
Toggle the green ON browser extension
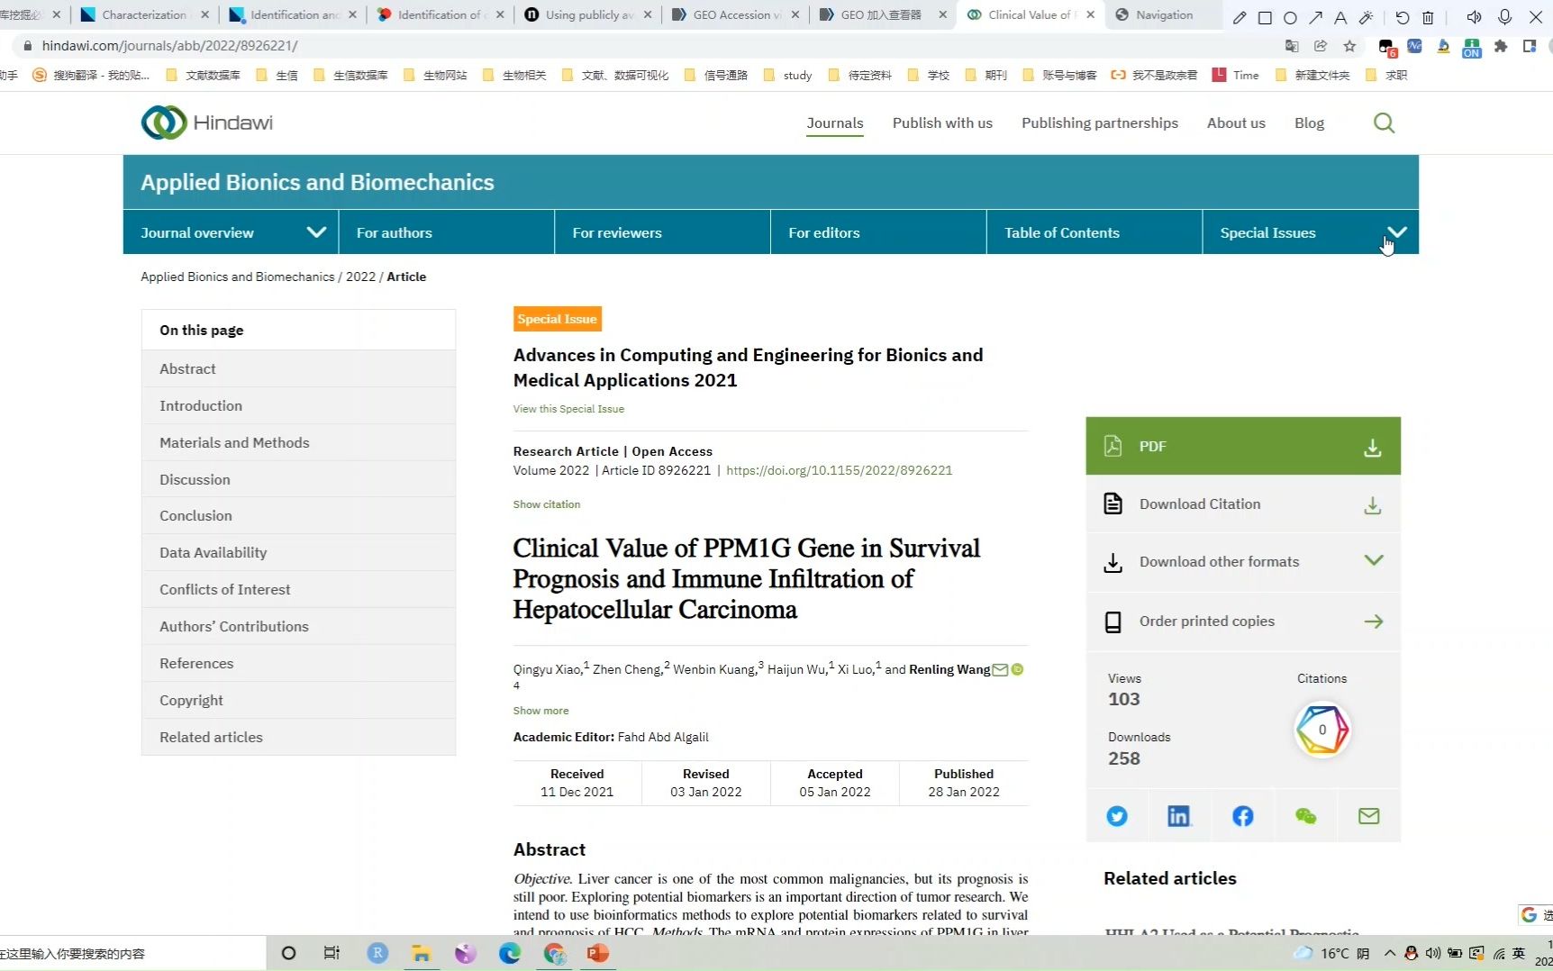click(x=1472, y=48)
